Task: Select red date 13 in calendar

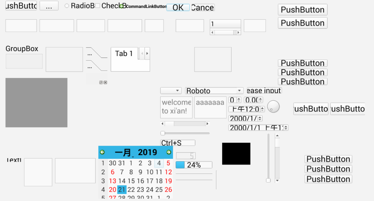Action: coord(112,181)
